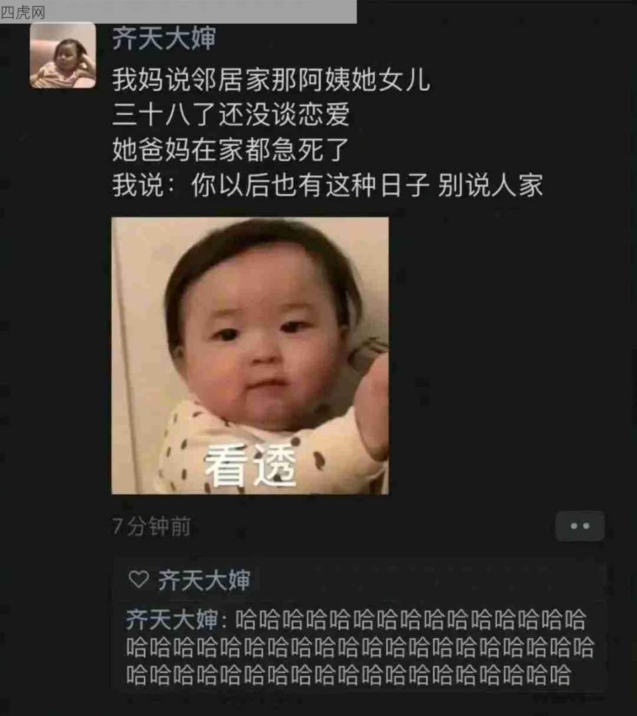The height and width of the screenshot is (716, 637).
Task: Tap the heart icon in likes row
Action: tap(139, 579)
